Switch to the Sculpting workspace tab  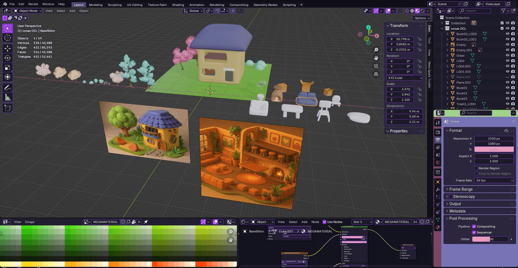[x=114, y=5]
